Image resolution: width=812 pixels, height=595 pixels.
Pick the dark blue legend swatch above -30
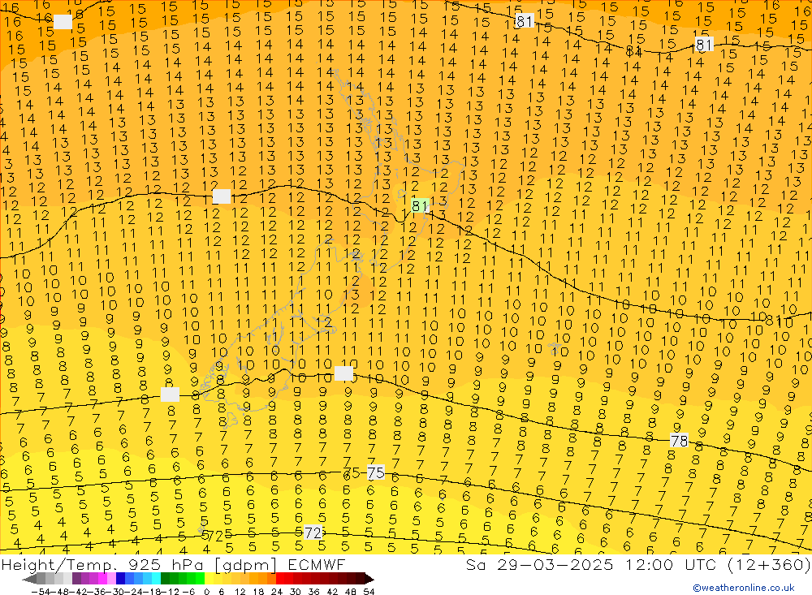coord(120,579)
